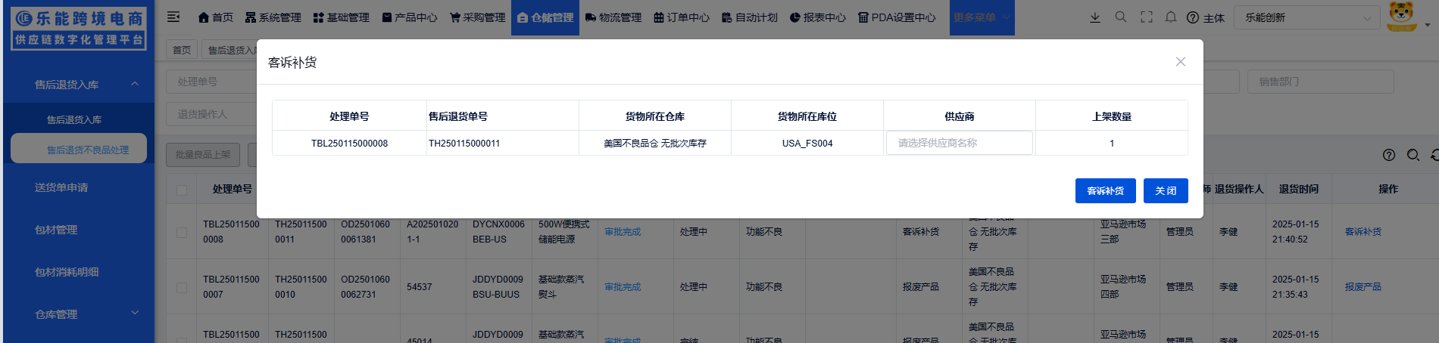The width and height of the screenshot is (1439, 343).
Task: Click the tiger avatar profile icon
Action: [1401, 17]
